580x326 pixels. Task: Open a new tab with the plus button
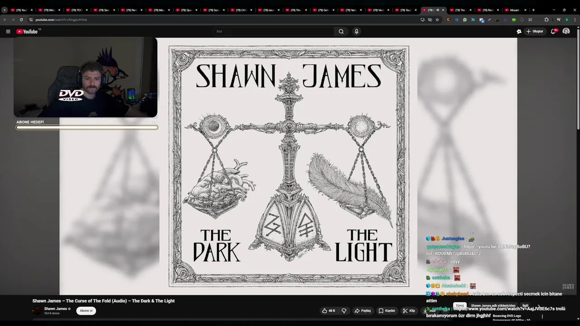pyautogui.click(x=533, y=10)
